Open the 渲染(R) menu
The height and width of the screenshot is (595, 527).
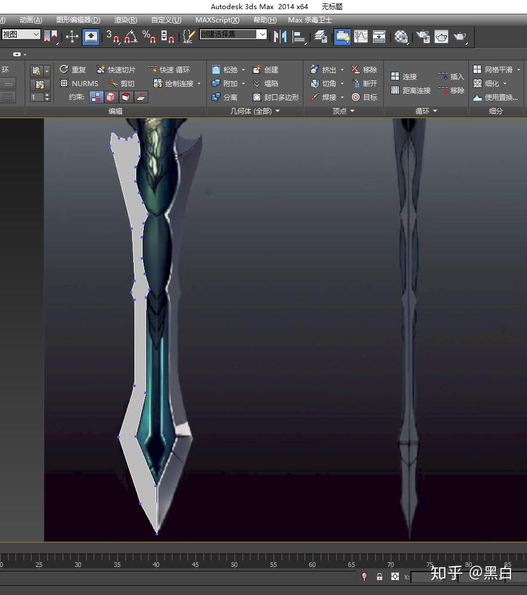[x=126, y=20]
